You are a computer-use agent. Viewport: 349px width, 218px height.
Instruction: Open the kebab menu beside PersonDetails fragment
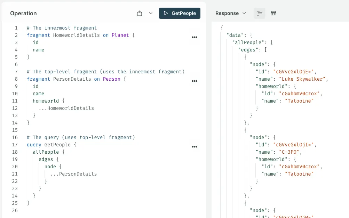click(195, 81)
